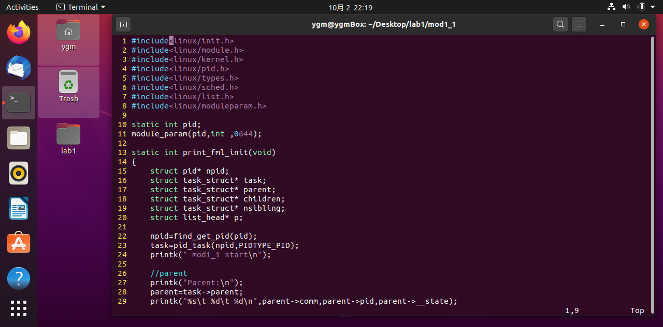Click the npid=find_get_pid(pid) line
Image resolution: width=663 pixels, height=327 pixels.
click(x=204, y=236)
